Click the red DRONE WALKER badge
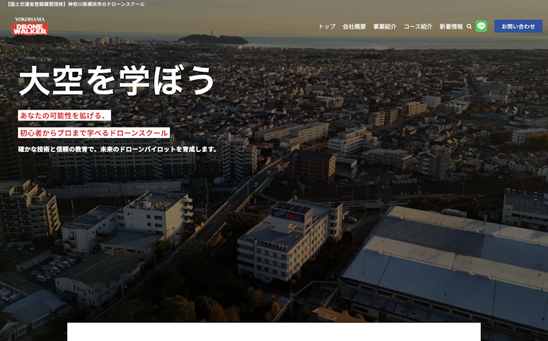548x341 pixels. pyautogui.click(x=29, y=29)
